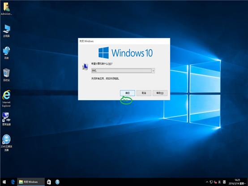Select the 2345 browser desktop shortcut
Viewport: 248px width, 186px height.
point(6,143)
